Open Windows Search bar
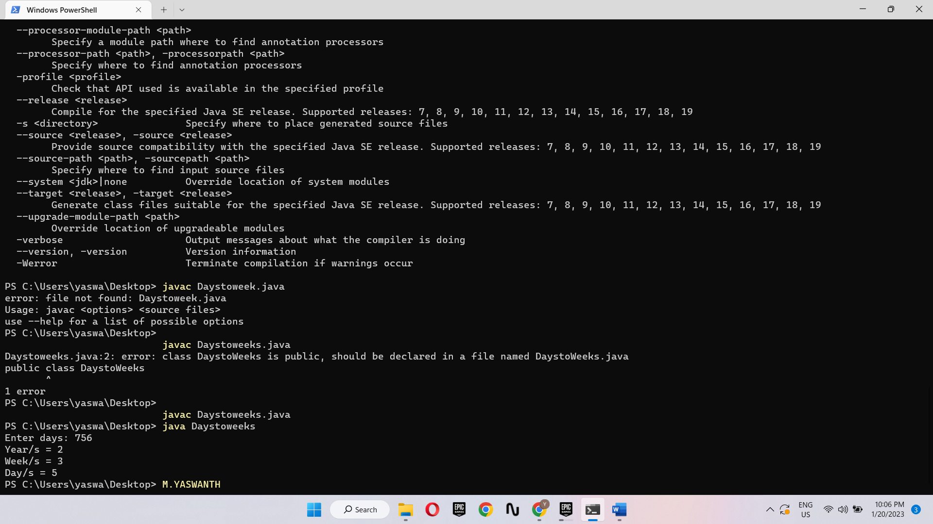Screen dimensions: 933x524 click(360, 509)
